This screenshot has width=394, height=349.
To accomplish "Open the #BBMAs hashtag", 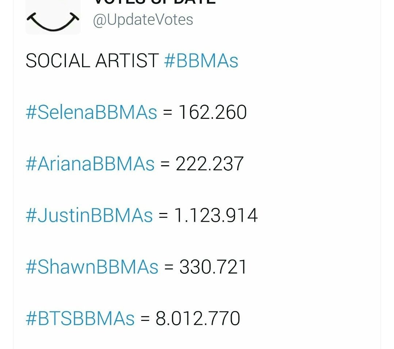I will pos(201,61).
